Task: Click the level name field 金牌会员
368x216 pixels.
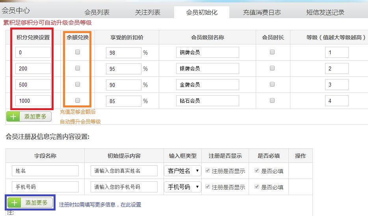Action: tap(207, 85)
